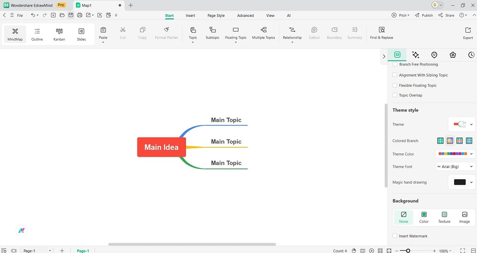Open the Start ribbon tab
Screen dimensions: 477x253
click(x=170, y=15)
